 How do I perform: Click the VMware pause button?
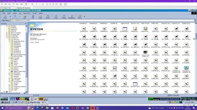point(26,4)
